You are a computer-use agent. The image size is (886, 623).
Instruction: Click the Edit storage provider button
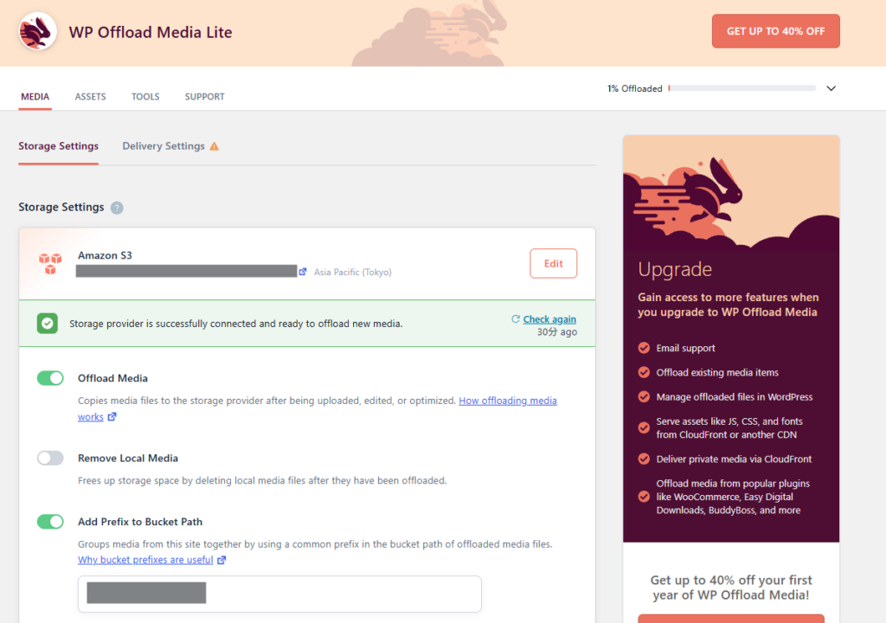pyautogui.click(x=553, y=263)
